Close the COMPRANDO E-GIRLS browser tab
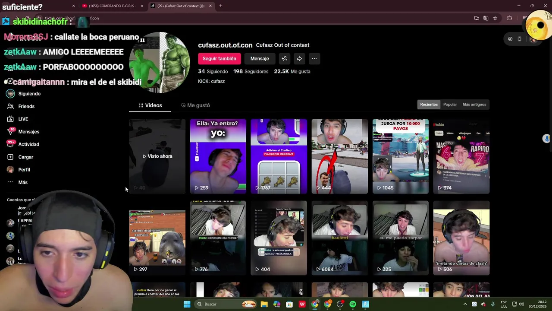Screen dimensions: 552x311 (142, 6)
